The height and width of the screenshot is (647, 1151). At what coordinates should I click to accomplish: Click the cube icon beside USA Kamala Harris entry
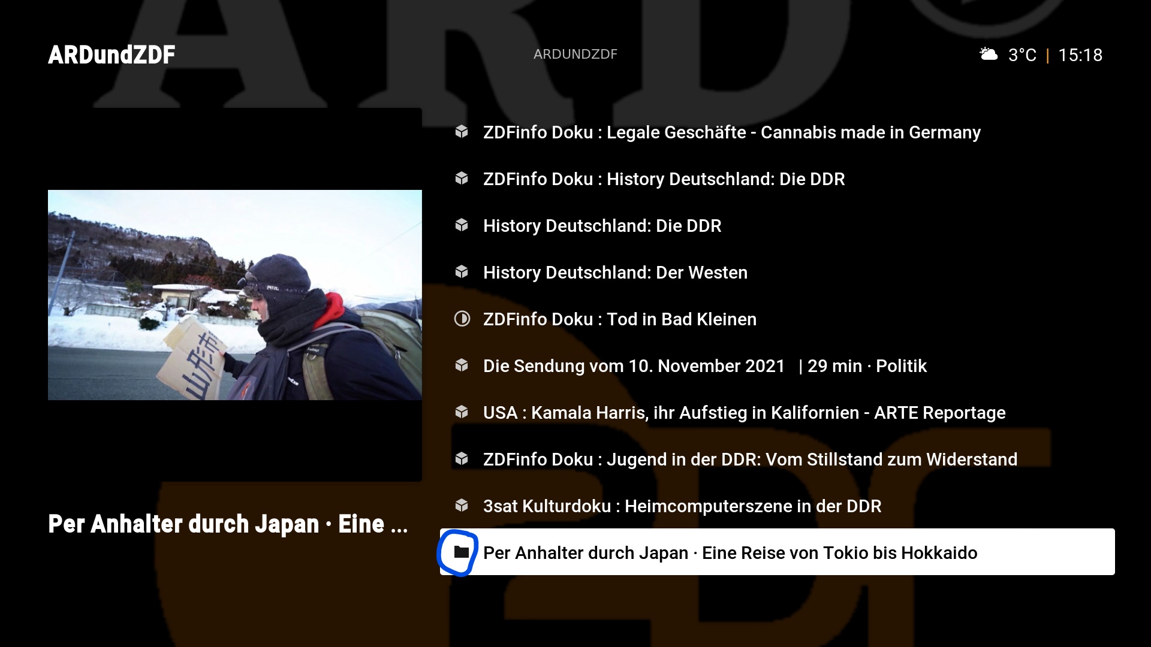click(x=462, y=412)
